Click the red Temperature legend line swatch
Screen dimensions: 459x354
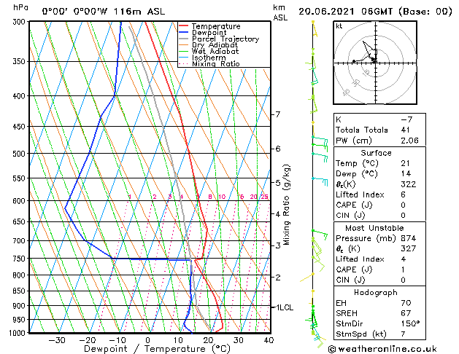[184, 25]
